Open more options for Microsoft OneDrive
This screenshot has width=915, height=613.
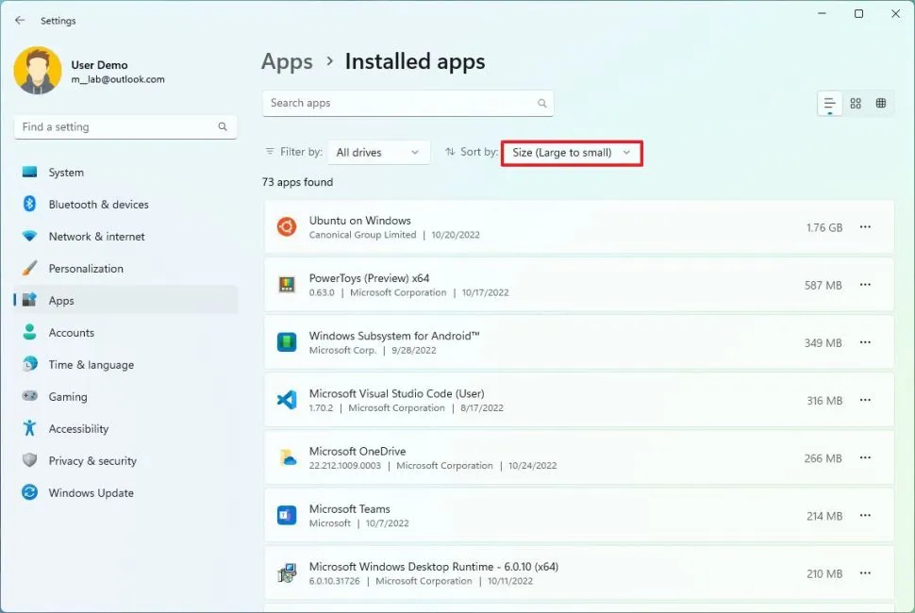click(865, 458)
